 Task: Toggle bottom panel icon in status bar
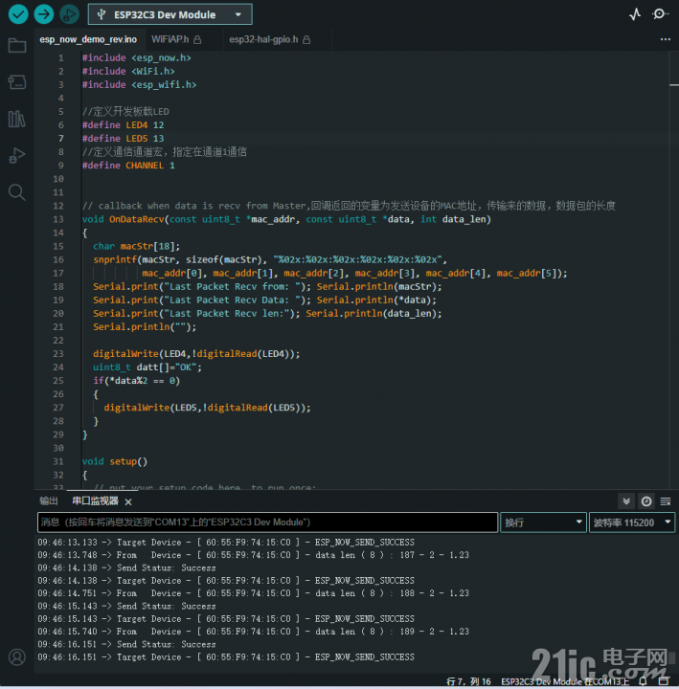pyautogui.click(x=664, y=681)
